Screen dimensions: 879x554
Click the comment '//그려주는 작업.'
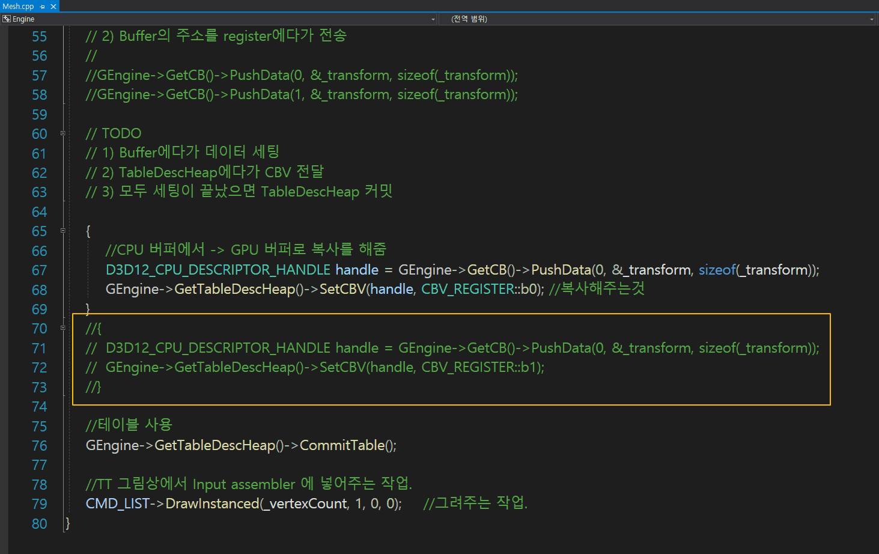pyautogui.click(x=475, y=503)
